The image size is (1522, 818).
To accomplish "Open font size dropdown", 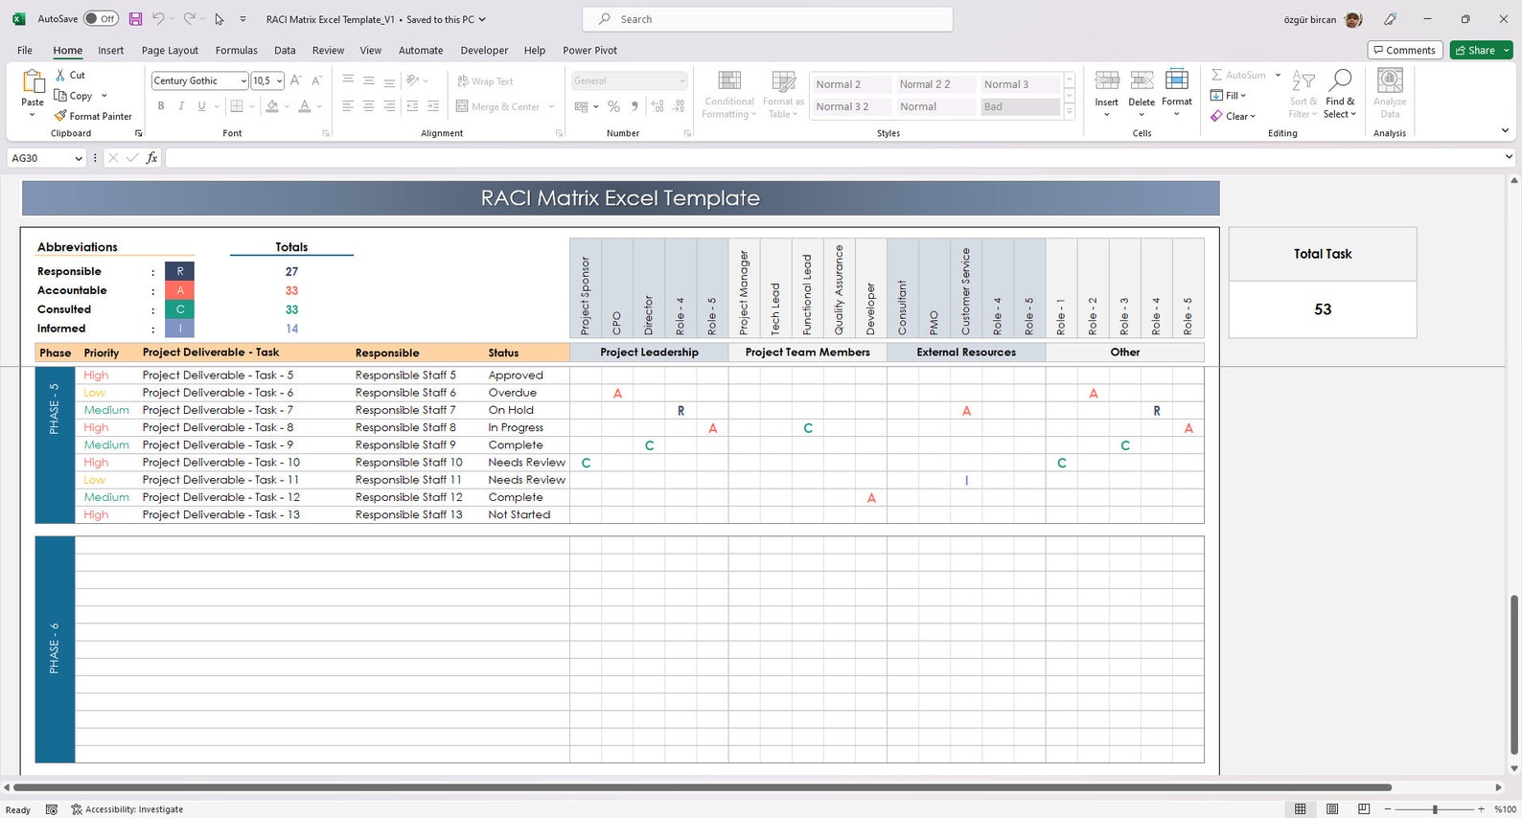I will click(279, 81).
